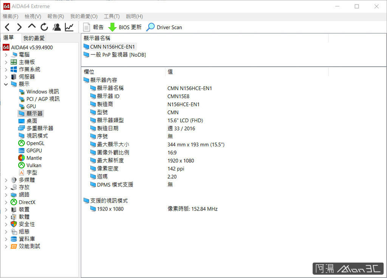Go back with the left arrow toolbar icon
This screenshot has height=278, width=387.
pos(8,27)
